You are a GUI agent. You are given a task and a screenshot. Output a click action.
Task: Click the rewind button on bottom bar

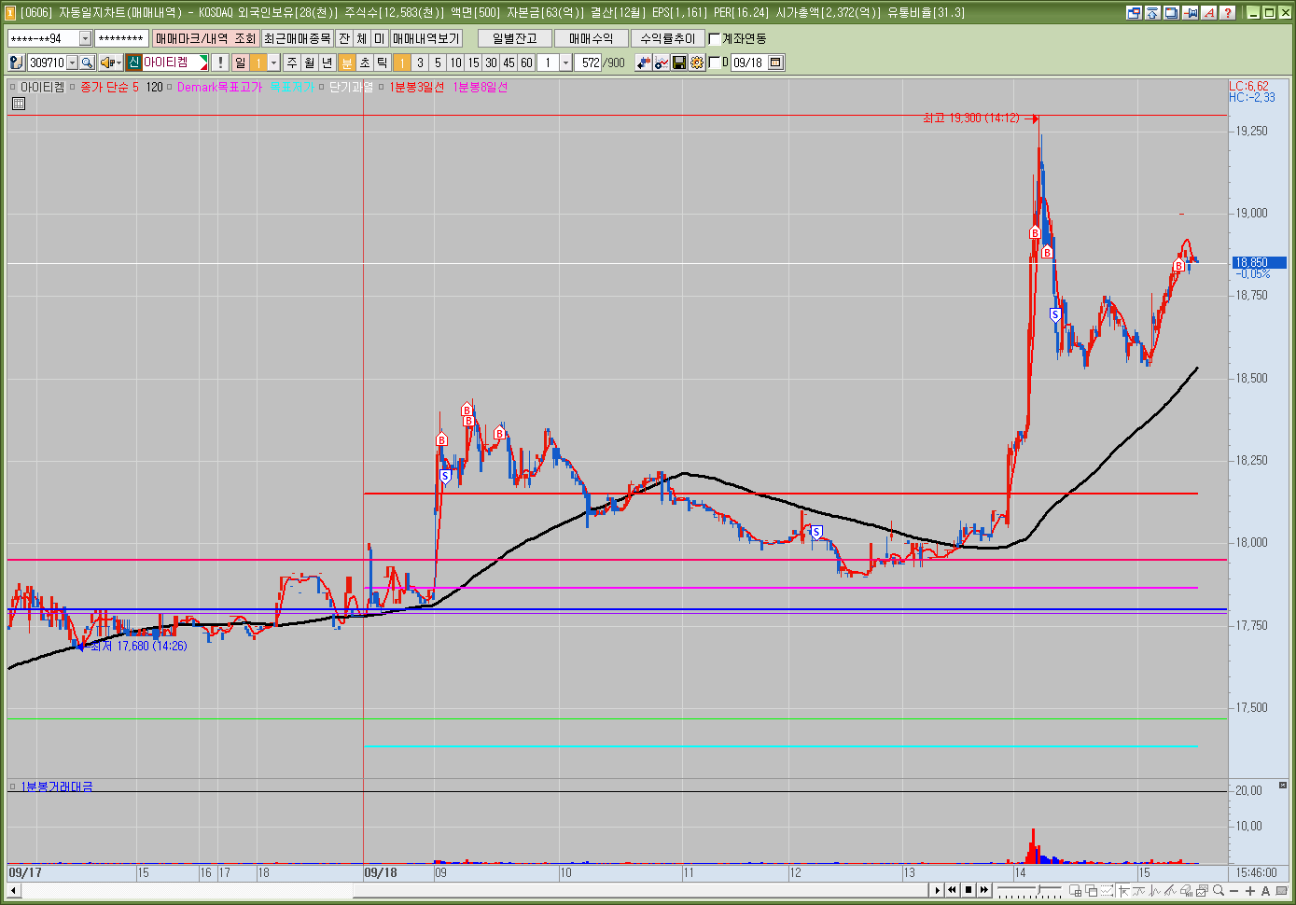[x=952, y=890]
